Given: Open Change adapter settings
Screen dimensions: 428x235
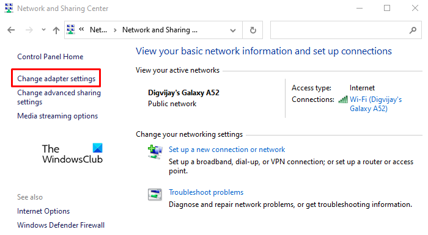Looking at the screenshot, I should click(56, 79).
